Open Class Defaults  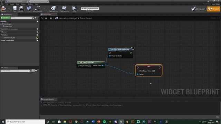point(64,9)
